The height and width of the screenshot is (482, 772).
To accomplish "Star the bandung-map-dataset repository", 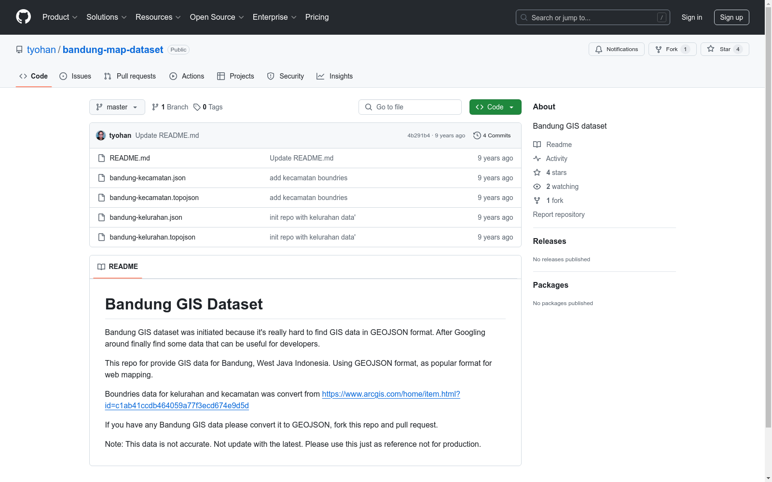I will [725, 49].
